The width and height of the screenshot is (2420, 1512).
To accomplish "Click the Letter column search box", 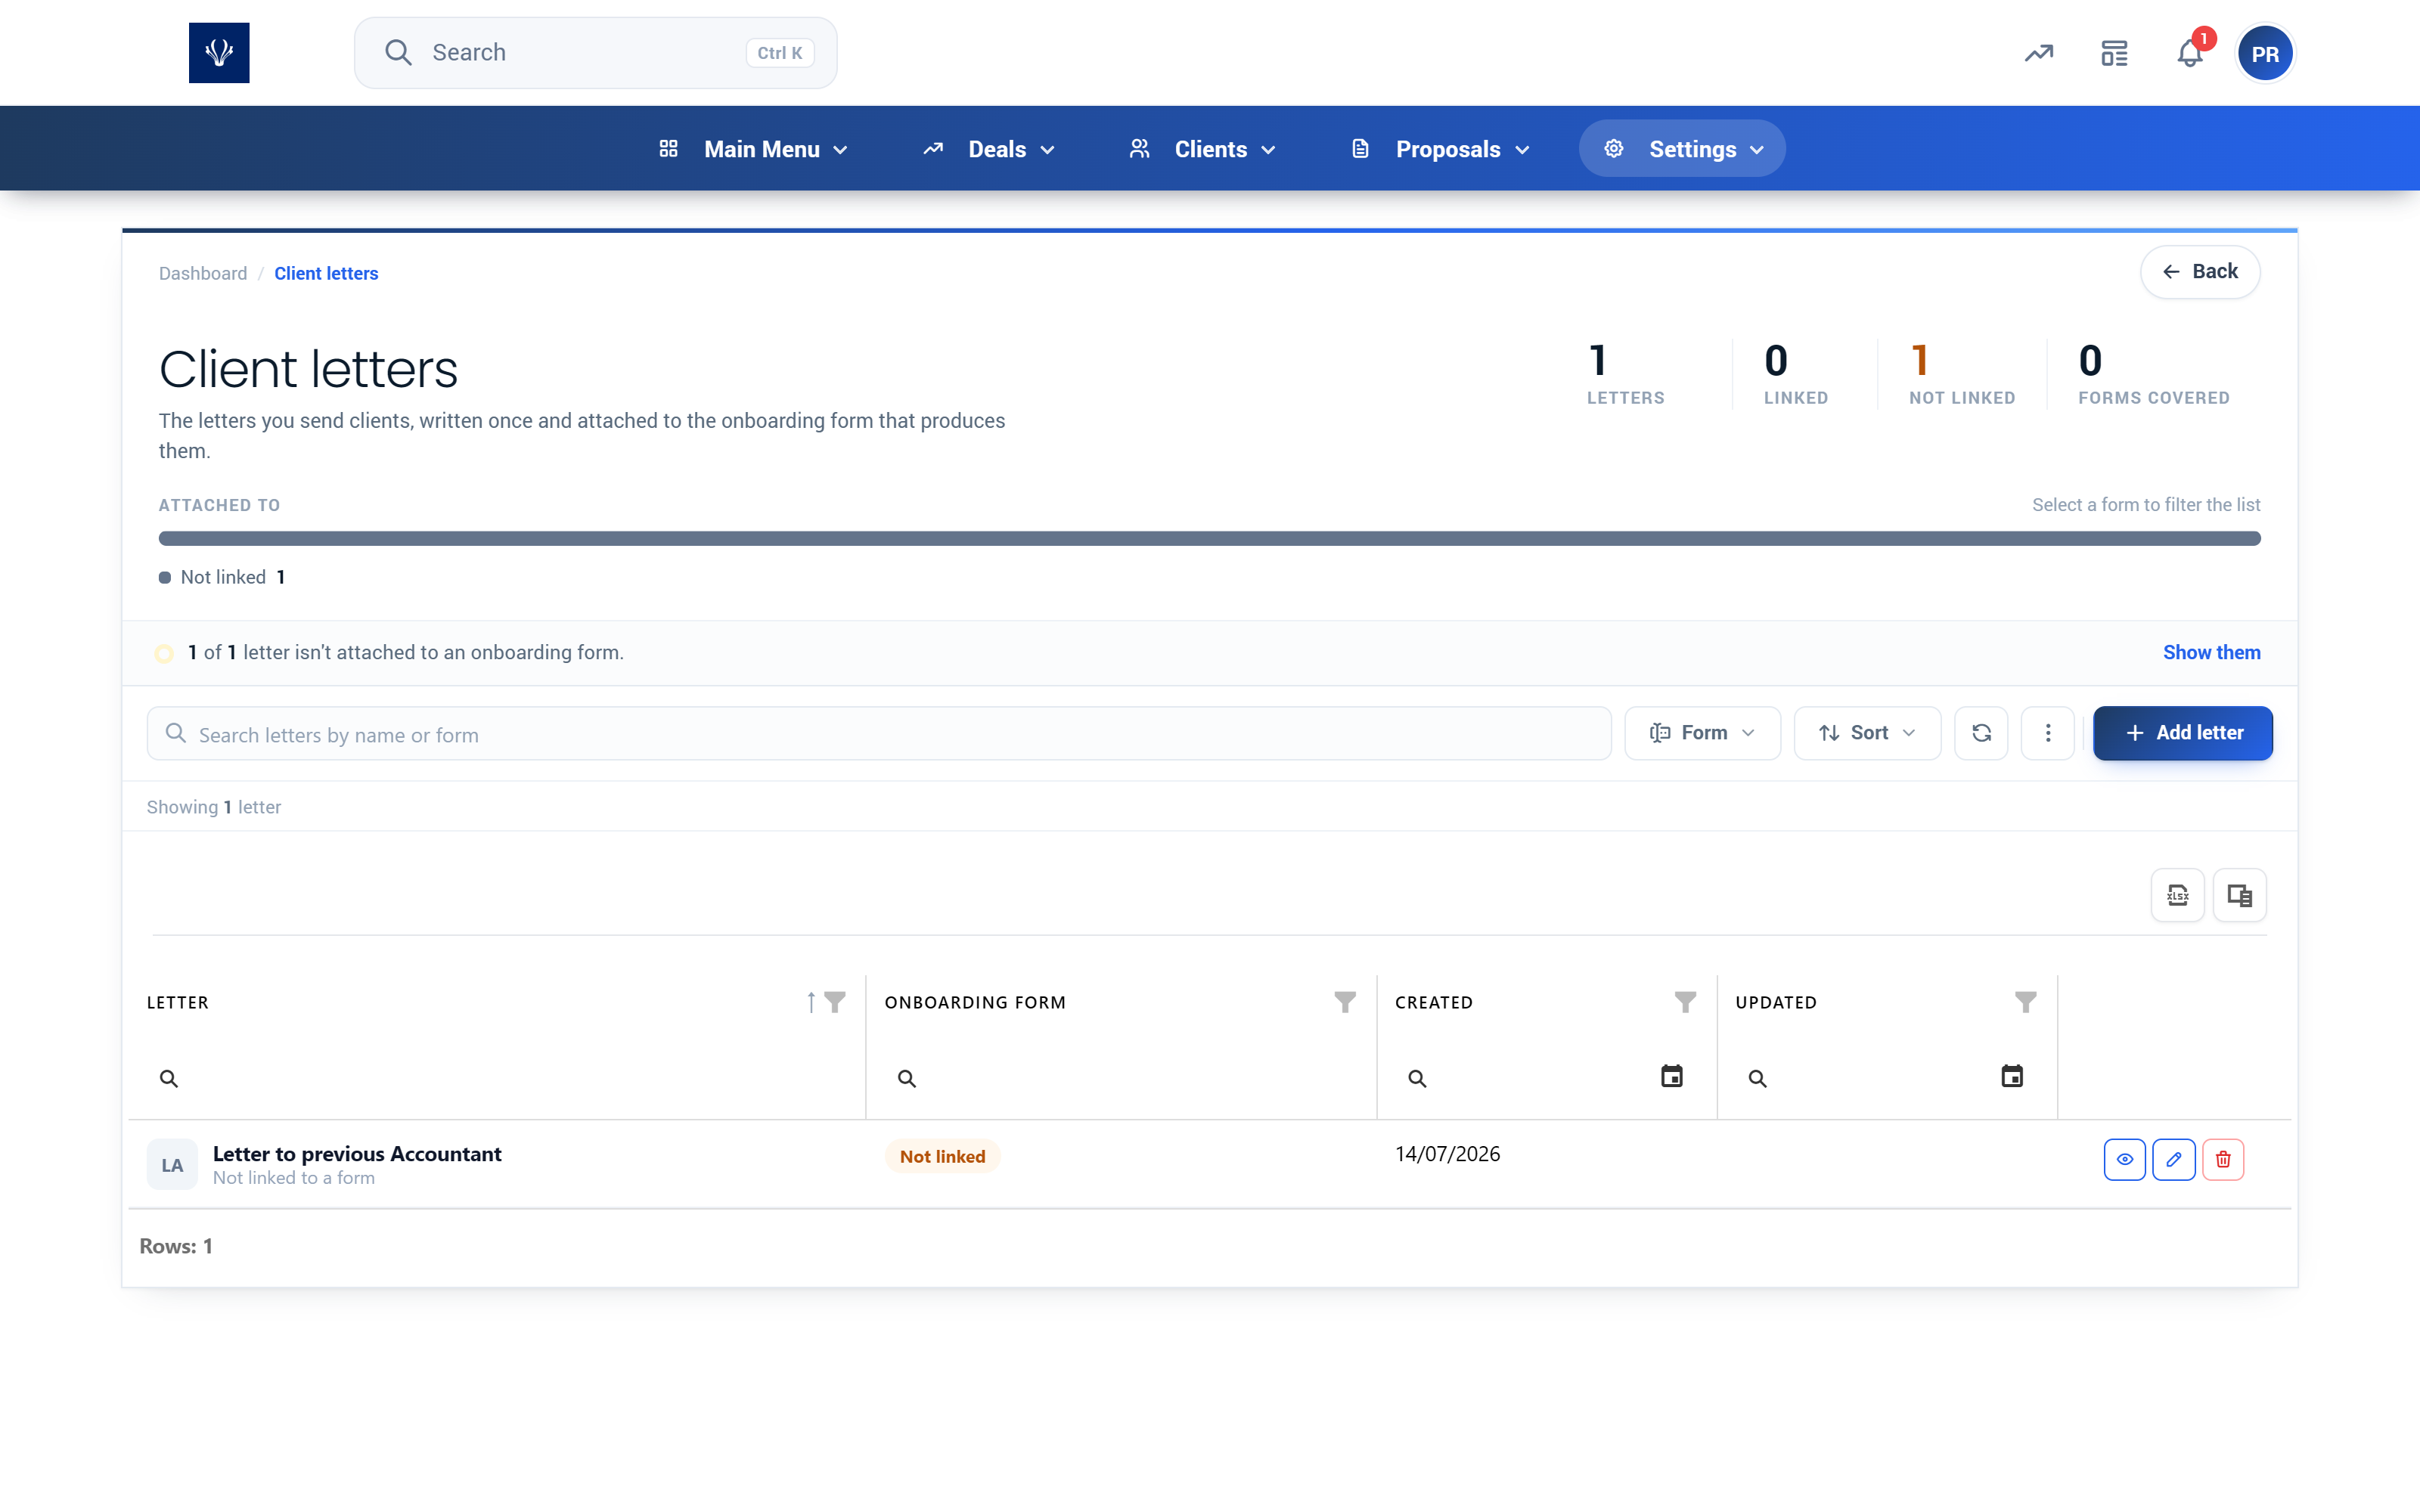I will pos(497,1078).
